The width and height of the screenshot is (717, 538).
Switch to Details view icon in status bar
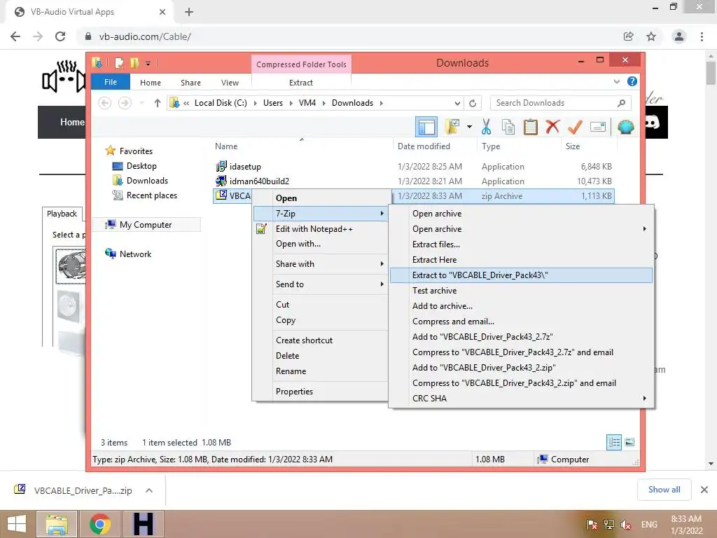point(614,443)
